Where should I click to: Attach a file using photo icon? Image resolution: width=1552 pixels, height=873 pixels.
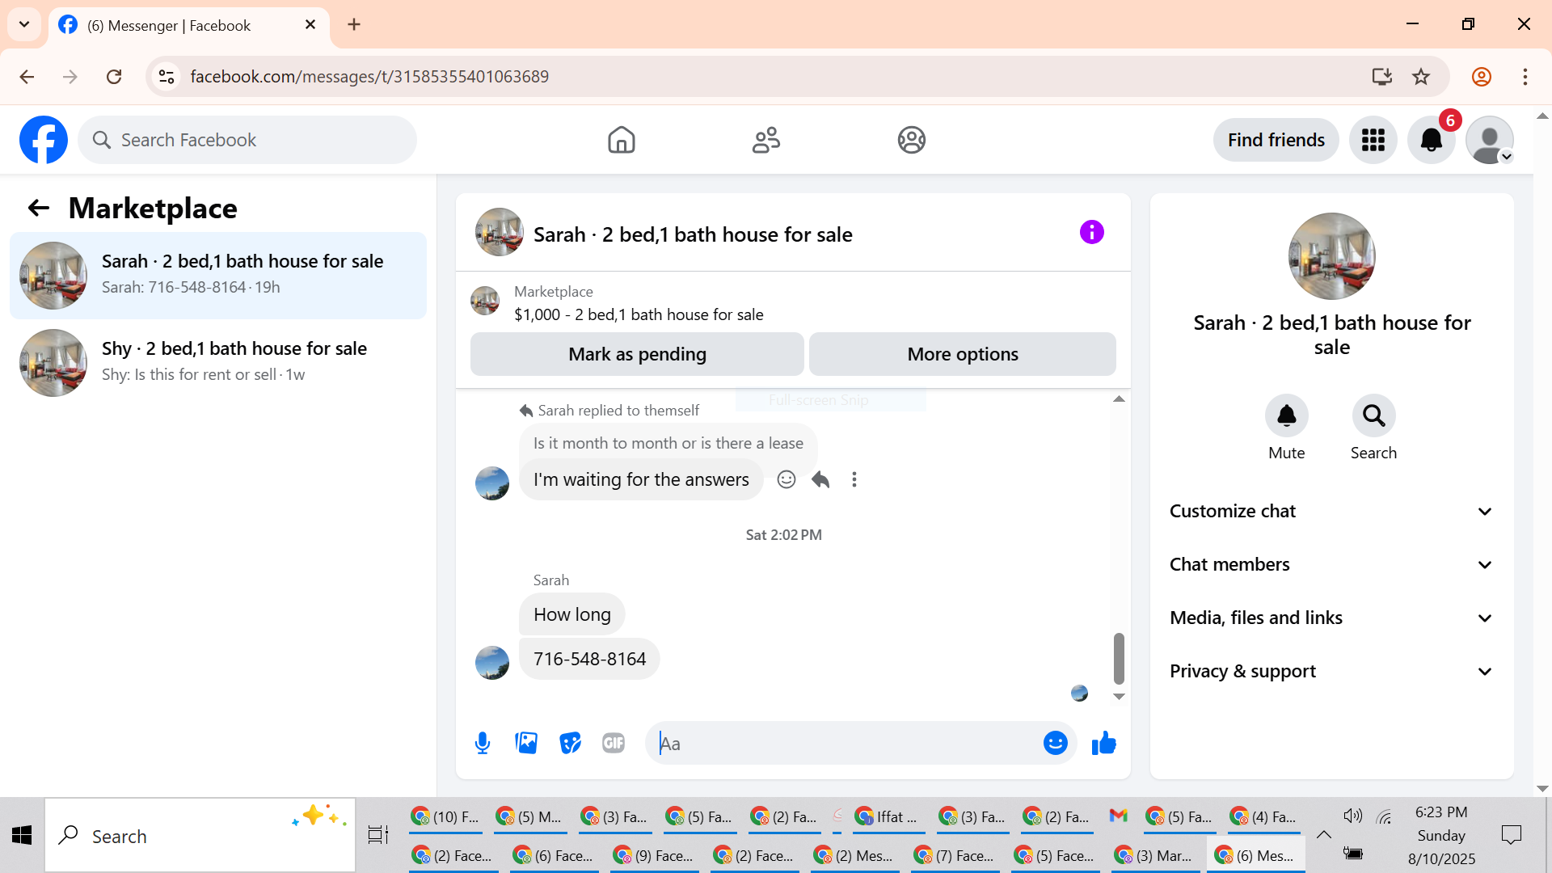[526, 743]
